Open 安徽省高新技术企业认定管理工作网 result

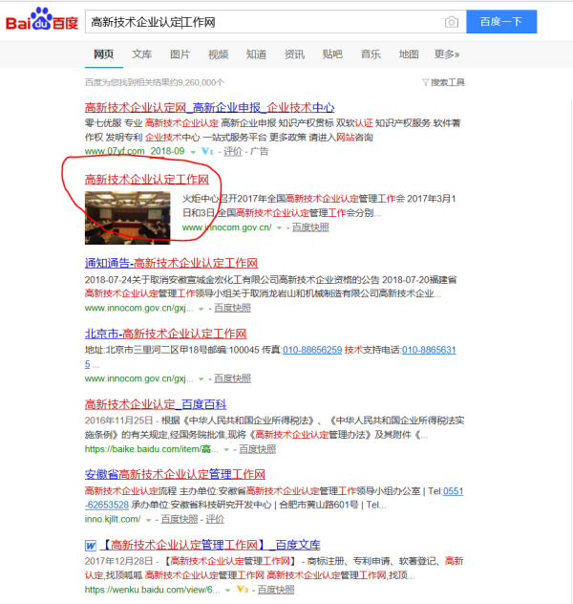click(x=175, y=474)
